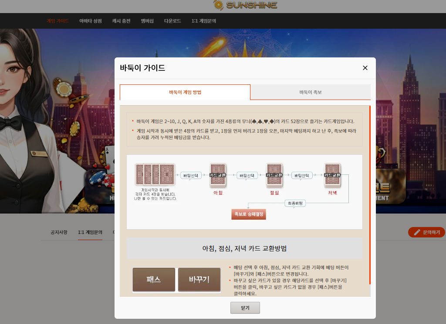Image resolution: width=446 pixels, height=324 pixels.
Task: Click the 아침 card exchange deck
Action: (218, 176)
